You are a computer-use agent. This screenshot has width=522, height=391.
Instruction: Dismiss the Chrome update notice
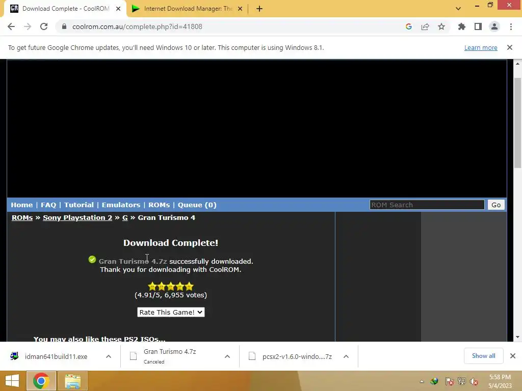click(x=510, y=47)
